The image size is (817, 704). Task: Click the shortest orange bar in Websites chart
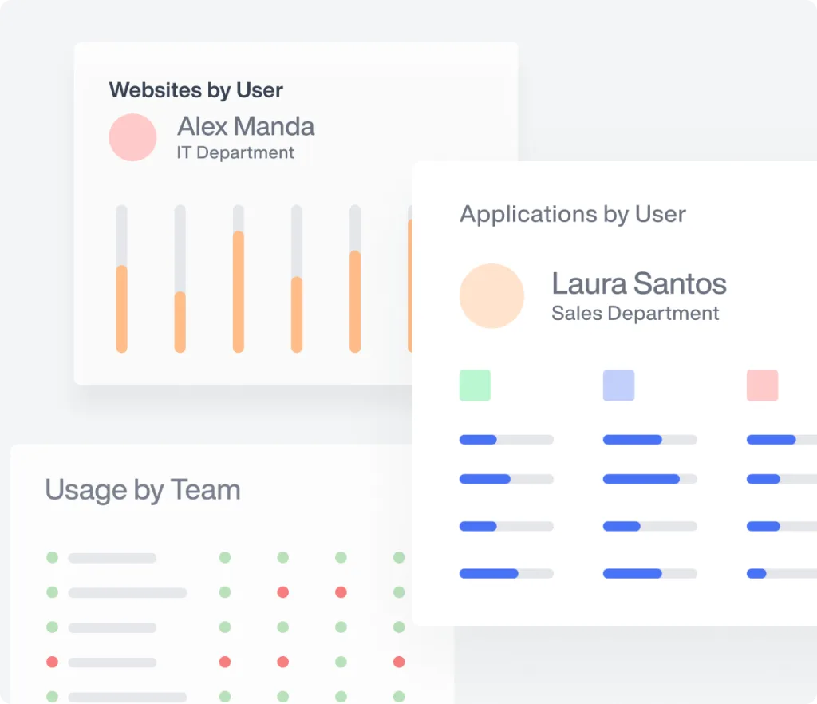point(180,322)
